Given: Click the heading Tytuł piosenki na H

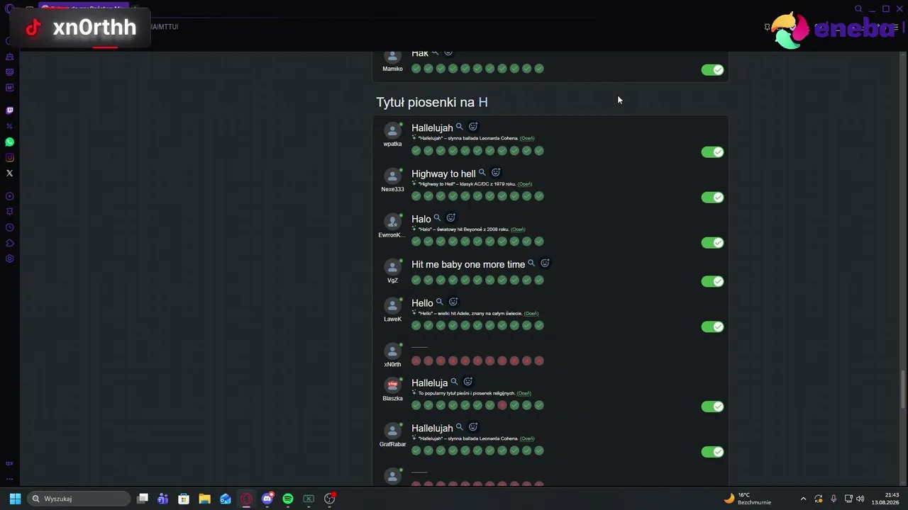Looking at the screenshot, I should pos(432,102).
